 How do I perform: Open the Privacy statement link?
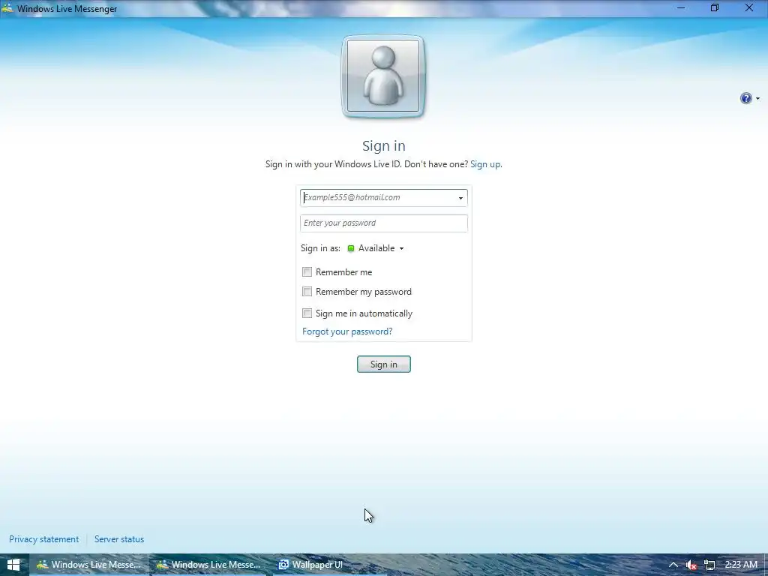44,539
